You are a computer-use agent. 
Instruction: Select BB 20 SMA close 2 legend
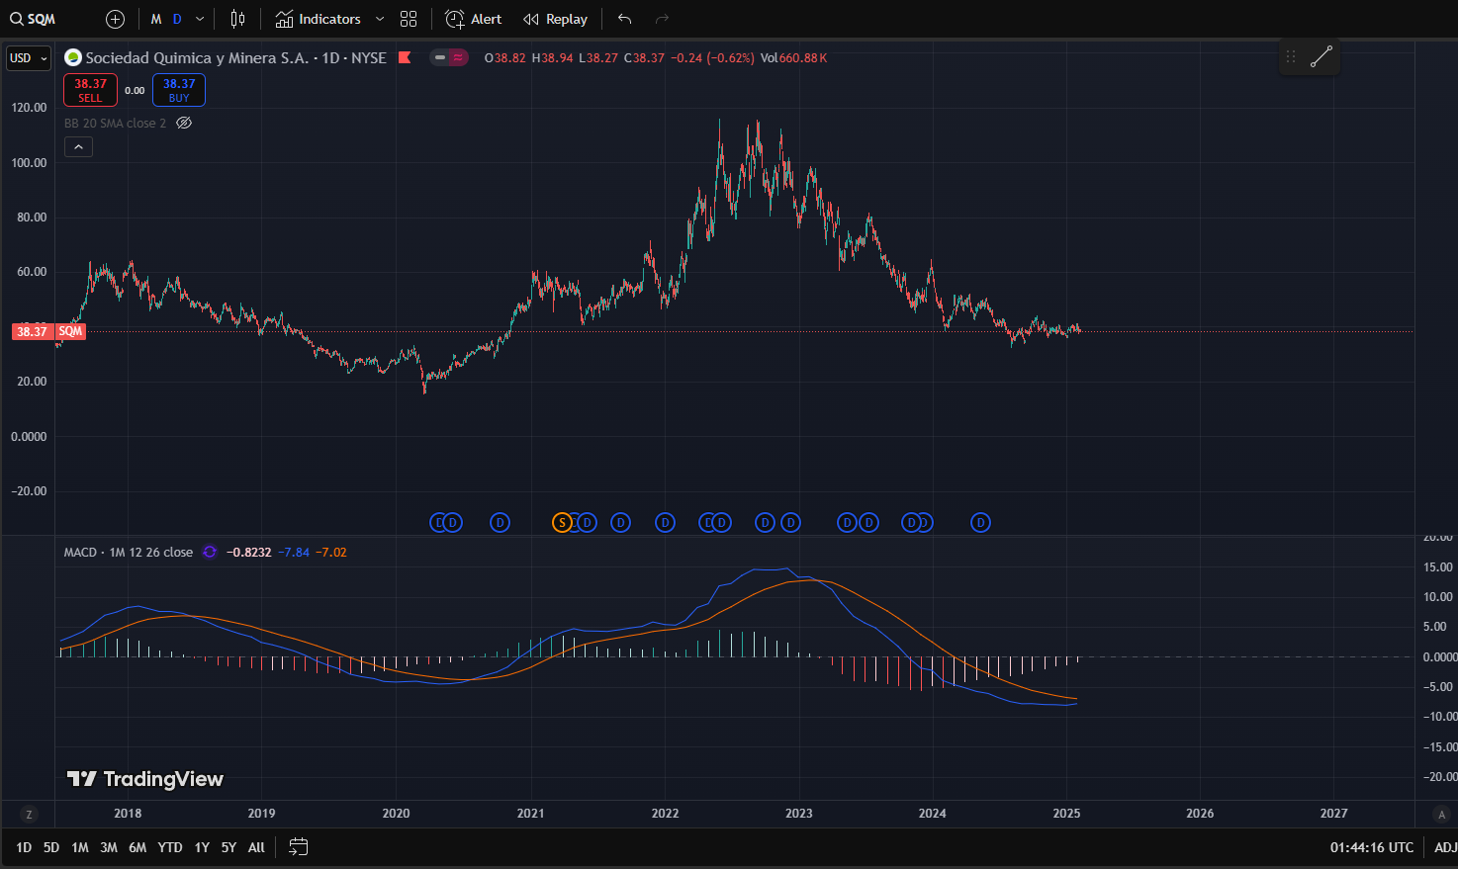pos(115,123)
